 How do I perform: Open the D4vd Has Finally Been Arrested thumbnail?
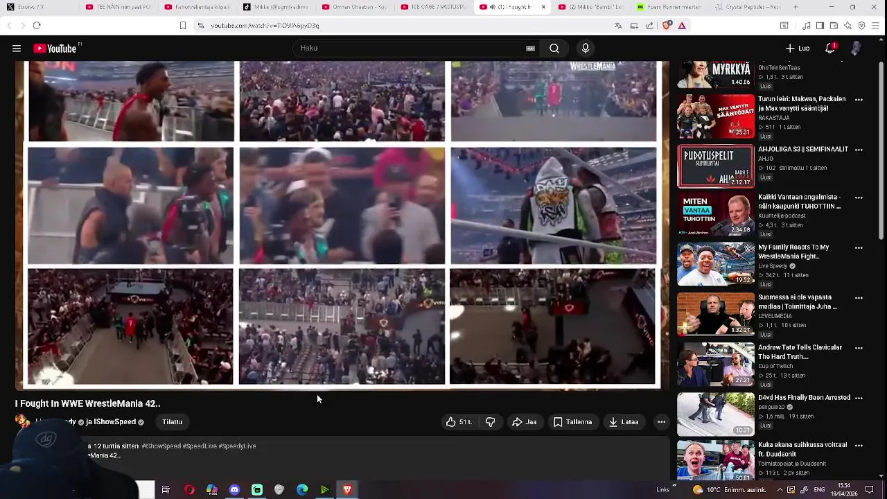(716, 414)
